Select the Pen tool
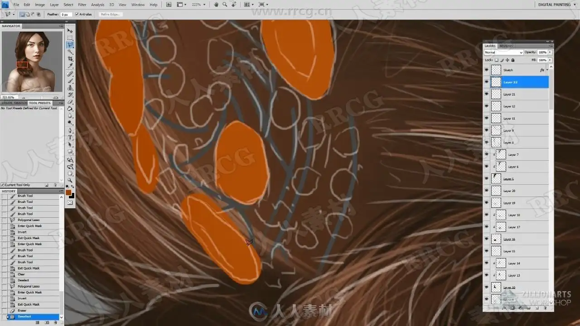The height and width of the screenshot is (326, 580). point(70,130)
